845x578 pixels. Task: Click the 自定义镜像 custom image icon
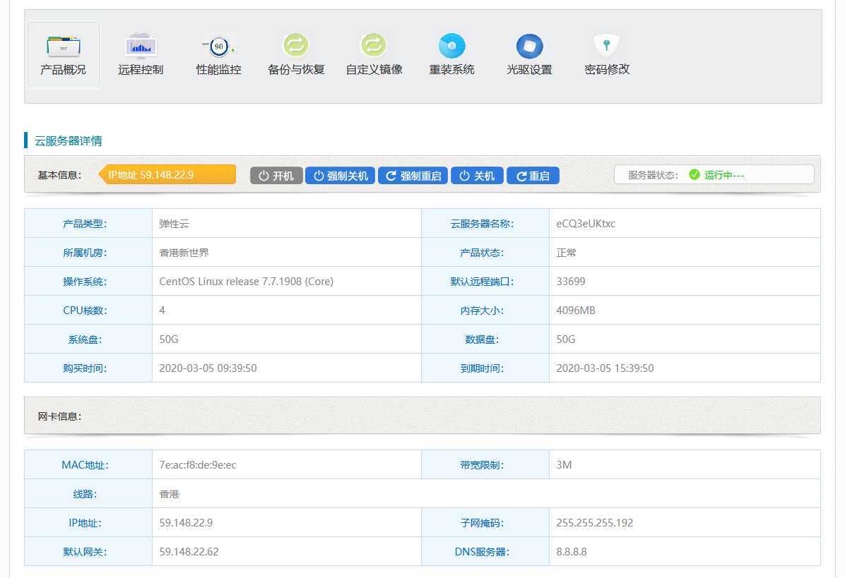373,55
